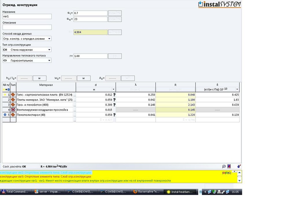Image resolution: width=289 pixels, height=217 pixels.
Task: Open Способ ввода данных dropdown
Action: [49, 39]
